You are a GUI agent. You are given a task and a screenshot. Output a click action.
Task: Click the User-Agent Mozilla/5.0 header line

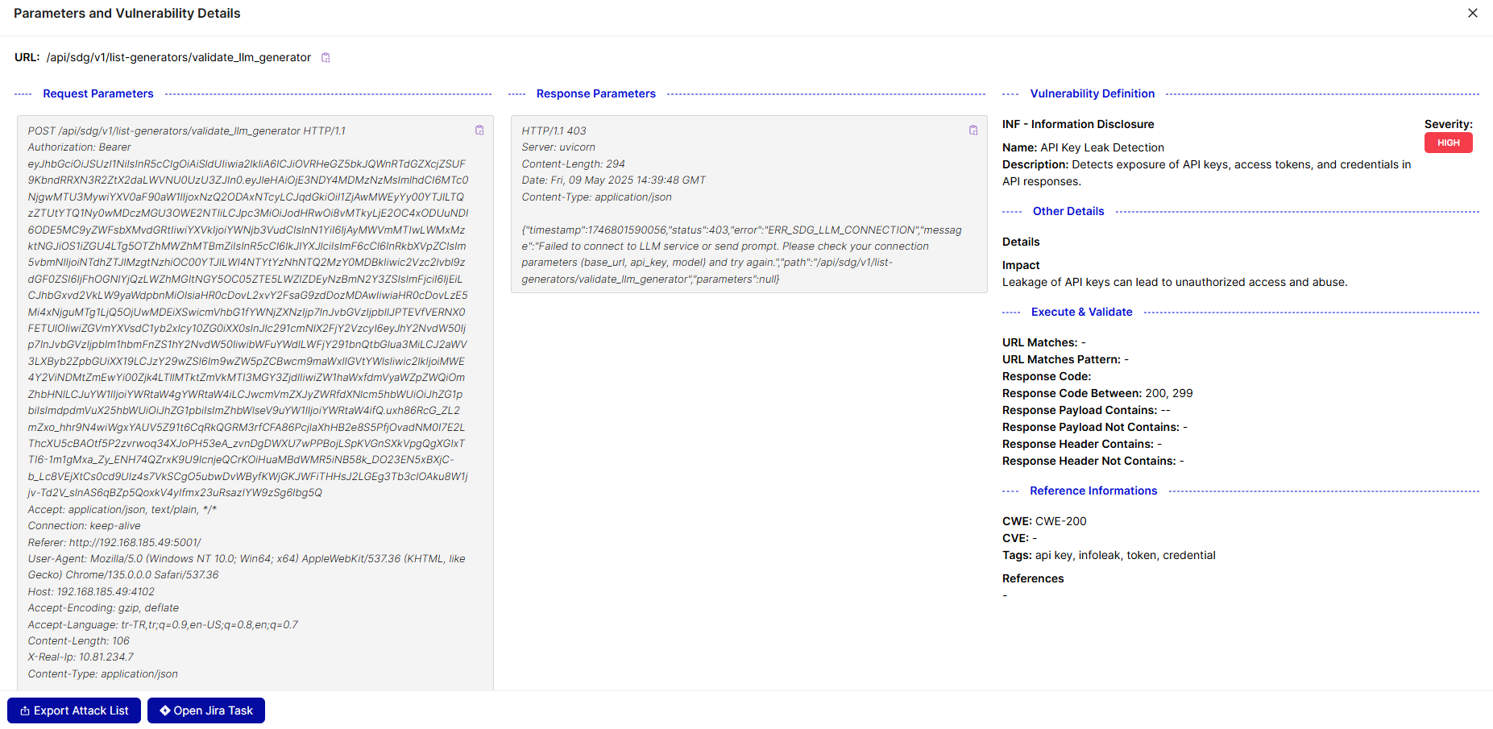(x=247, y=566)
